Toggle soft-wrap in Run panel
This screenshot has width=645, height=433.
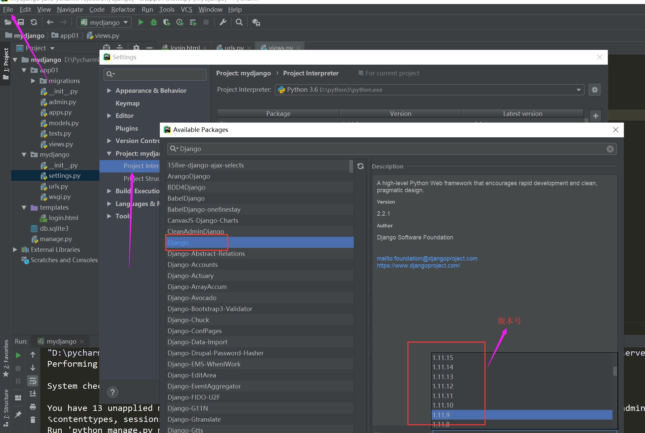coord(33,381)
